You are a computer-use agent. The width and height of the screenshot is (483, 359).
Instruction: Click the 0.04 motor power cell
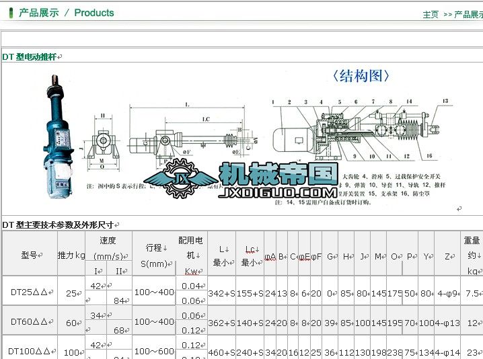pos(192,284)
